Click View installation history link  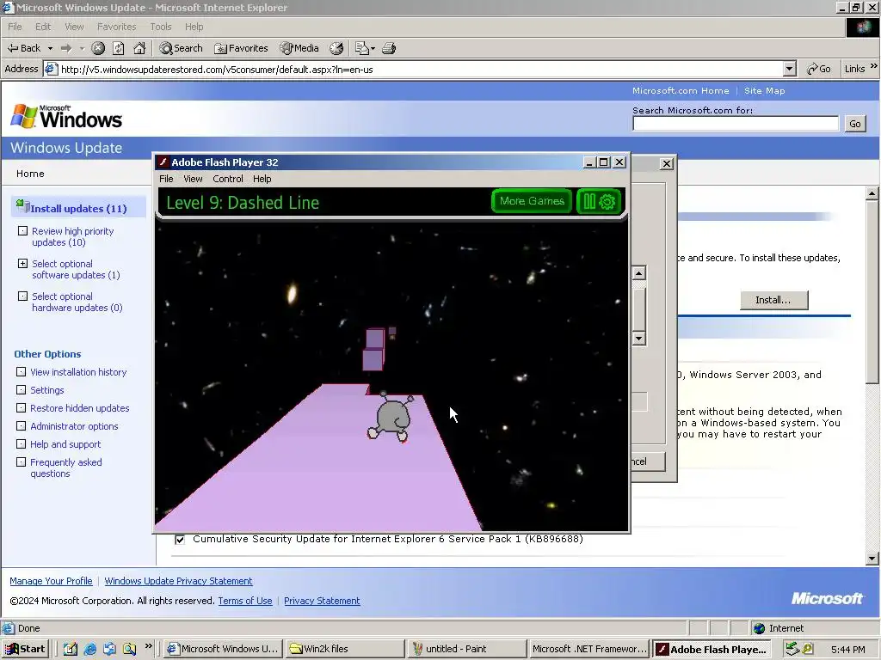point(78,372)
